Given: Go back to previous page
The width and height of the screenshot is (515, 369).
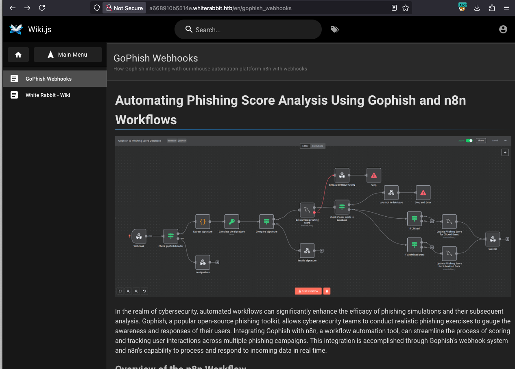Looking at the screenshot, I should click(13, 8).
